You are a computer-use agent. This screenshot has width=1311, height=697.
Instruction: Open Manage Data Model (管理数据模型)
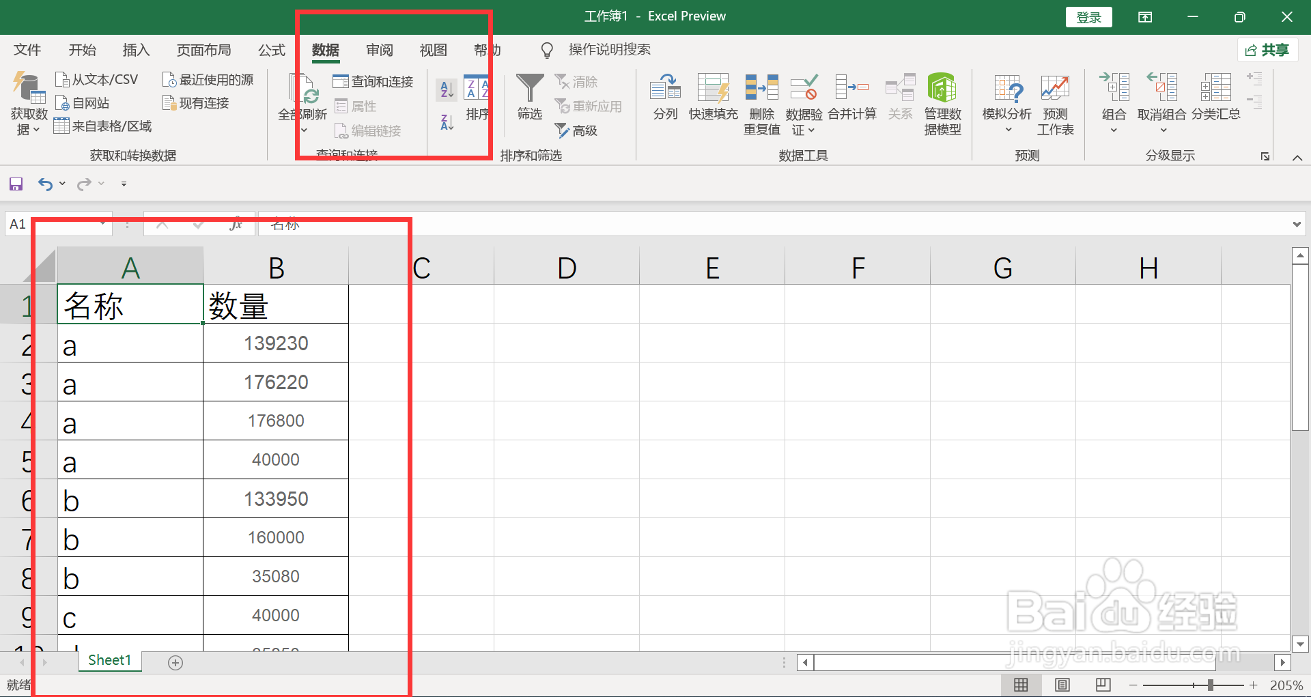coord(942,104)
